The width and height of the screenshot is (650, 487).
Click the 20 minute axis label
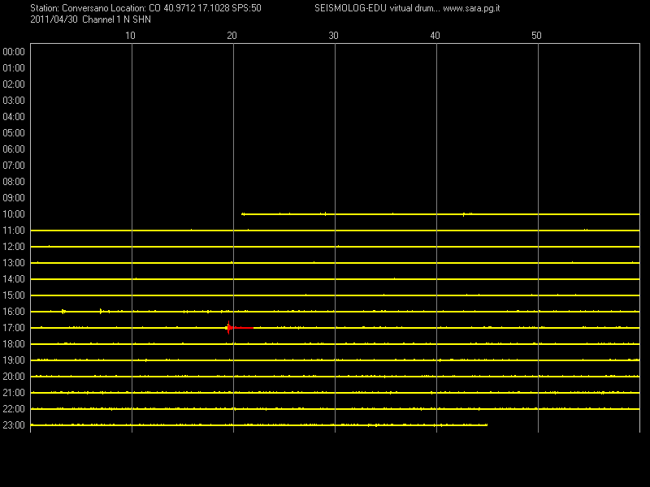pyautogui.click(x=232, y=36)
